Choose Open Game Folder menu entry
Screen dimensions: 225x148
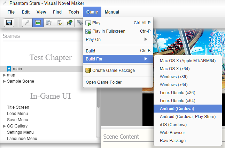(x=118, y=82)
